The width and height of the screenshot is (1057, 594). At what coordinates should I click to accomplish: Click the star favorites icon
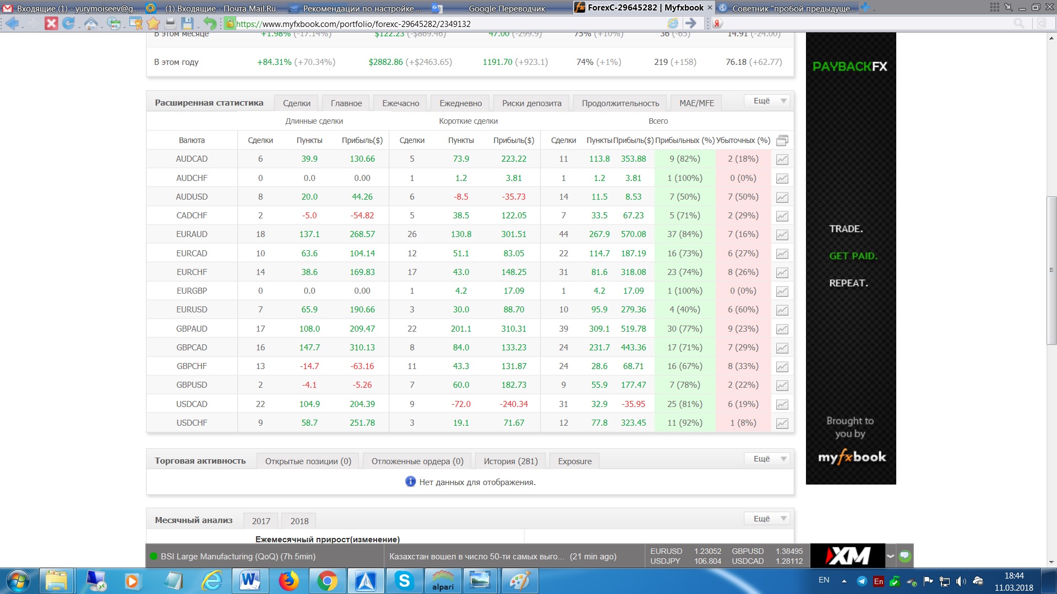pyautogui.click(x=153, y=23)
